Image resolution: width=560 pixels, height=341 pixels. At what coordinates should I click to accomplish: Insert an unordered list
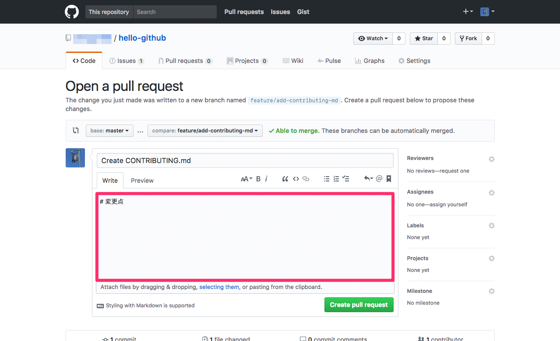click(326, 178)
